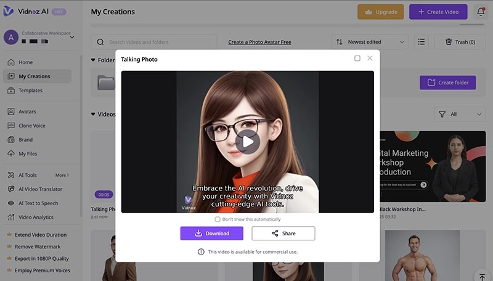
Task: Click the scroll-to-top arrow icon
Action: [x=482, y=277]
